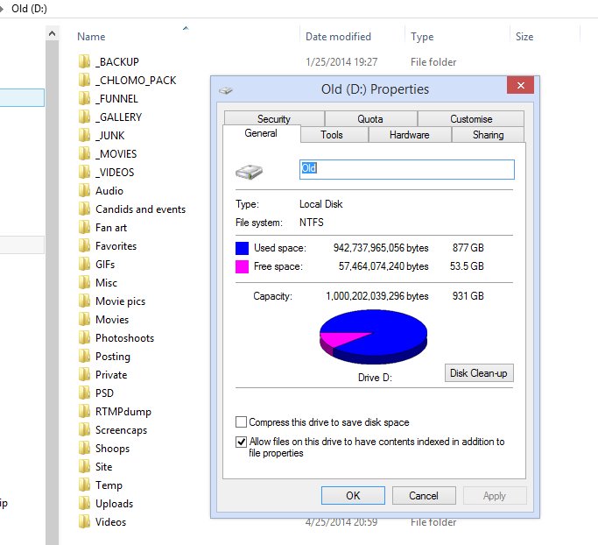The image size is (598, 545).
Task: Click the Misc folder icon
Action: coord(84,282)
